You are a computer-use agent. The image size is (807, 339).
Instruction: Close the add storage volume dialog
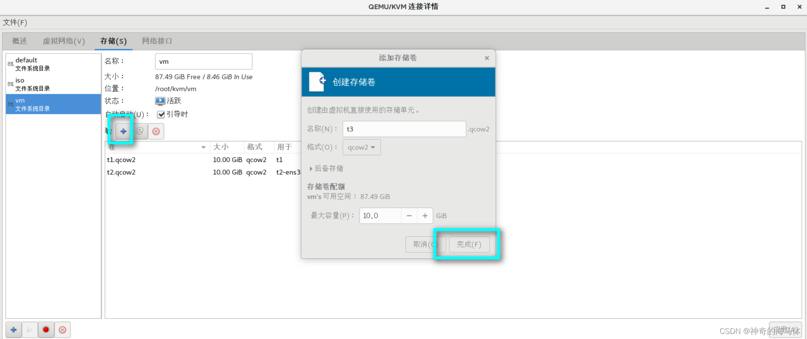487,58
